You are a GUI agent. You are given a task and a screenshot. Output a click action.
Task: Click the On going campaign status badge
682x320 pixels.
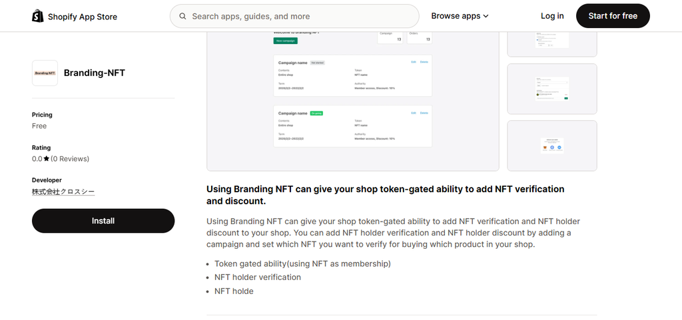click(316, 113)
